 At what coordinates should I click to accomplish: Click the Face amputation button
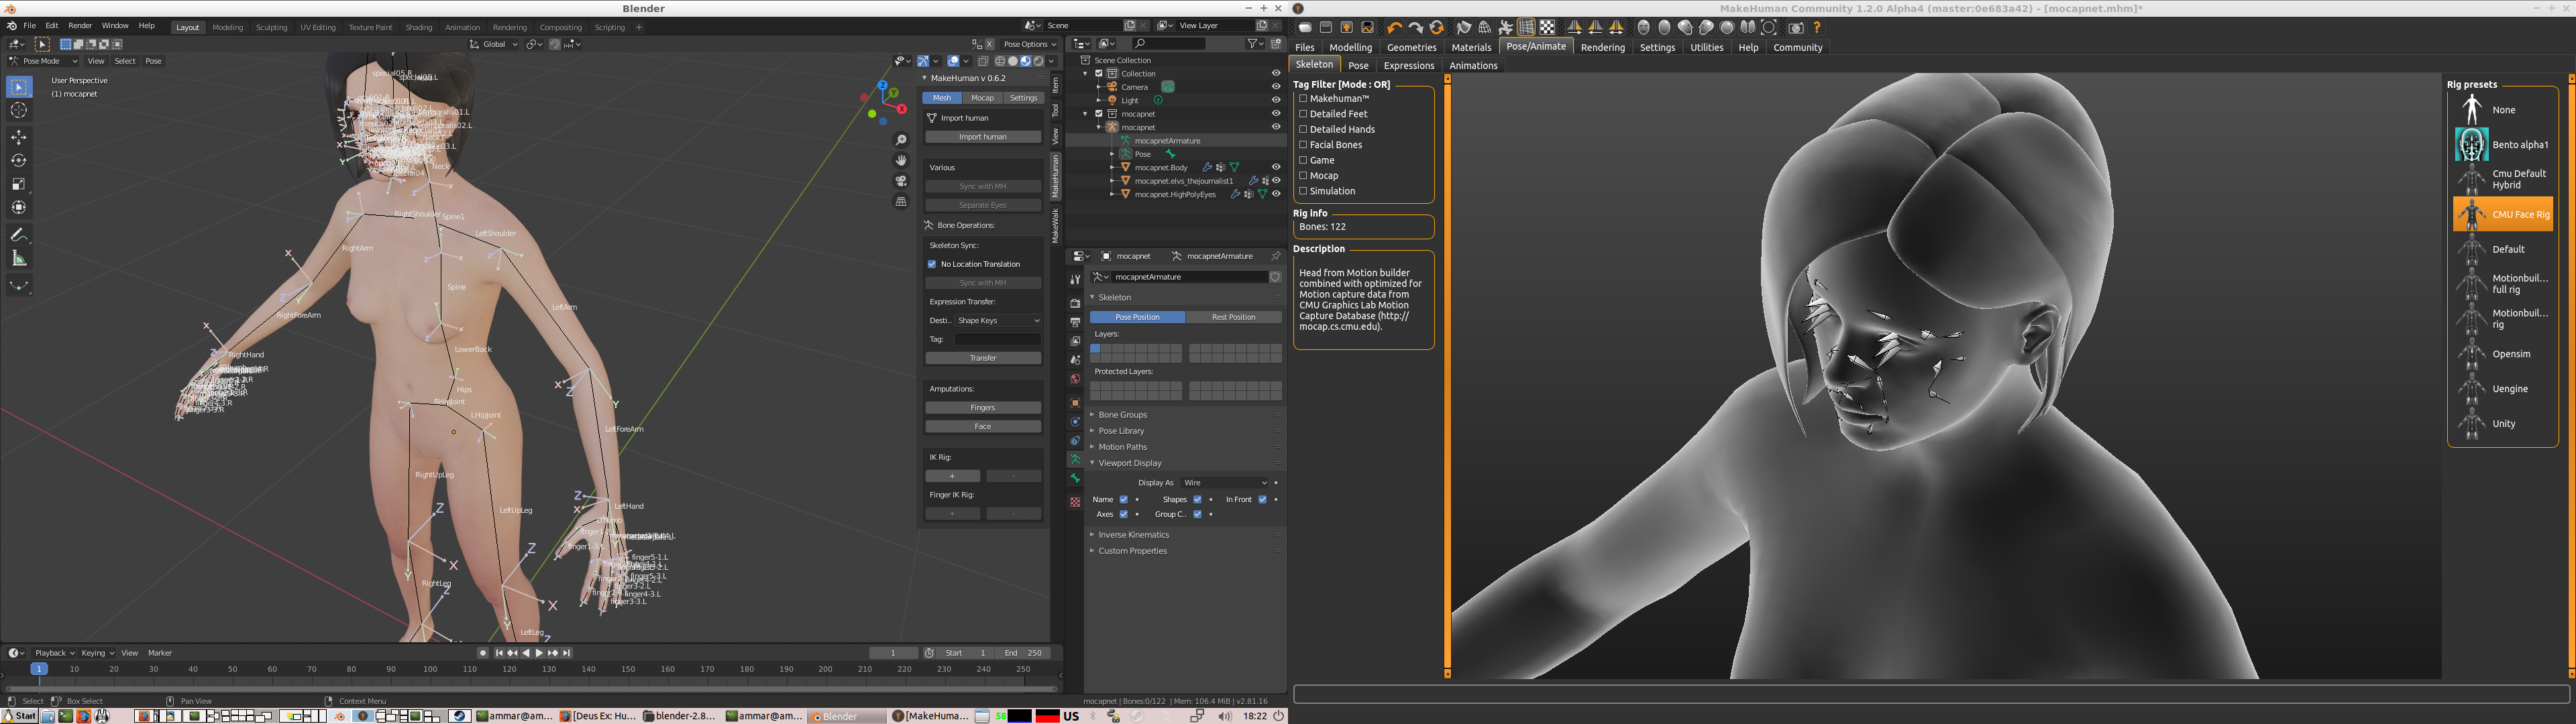coord(982,427)
